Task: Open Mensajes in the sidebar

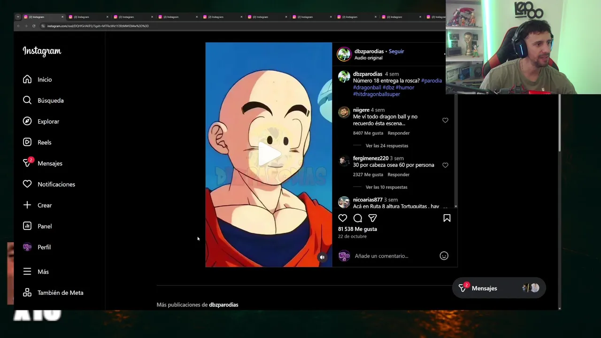Action: (43, 163)
